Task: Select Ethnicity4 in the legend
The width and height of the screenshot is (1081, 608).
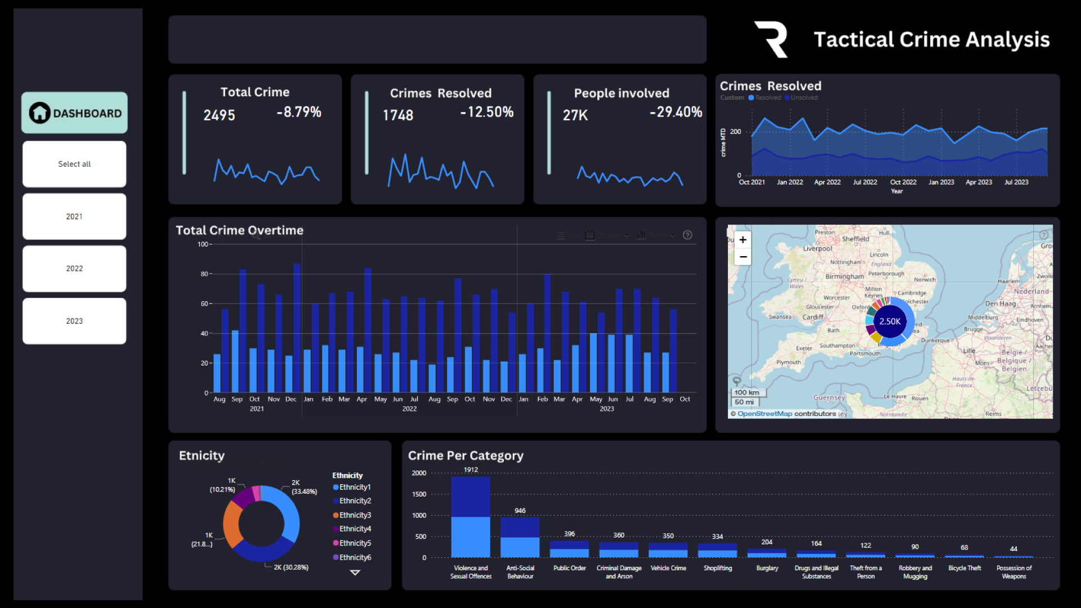Action: [x=352, y=529]
